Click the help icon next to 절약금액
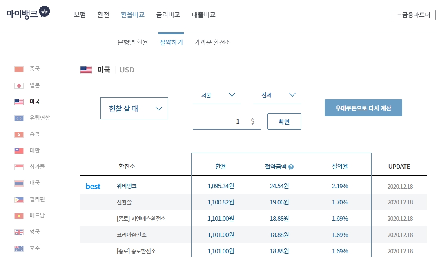This screenshot has height=257, width=437. point(291,167)
